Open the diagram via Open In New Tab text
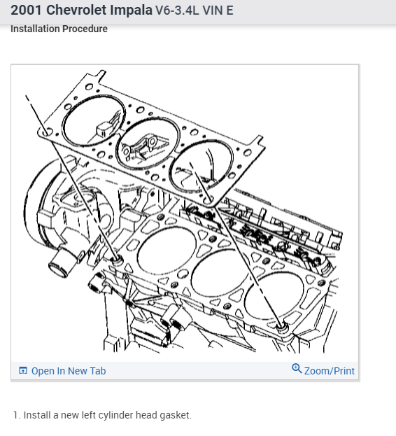This screenshot has height=436, width=396. [69, 371]
